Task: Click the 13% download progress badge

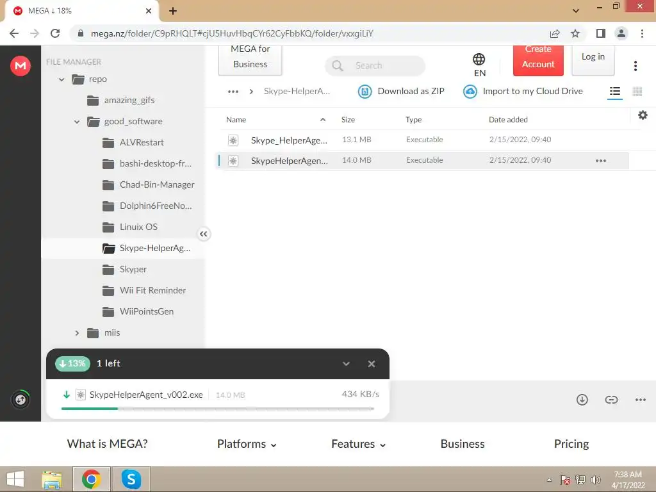Action: coord(72,364)
